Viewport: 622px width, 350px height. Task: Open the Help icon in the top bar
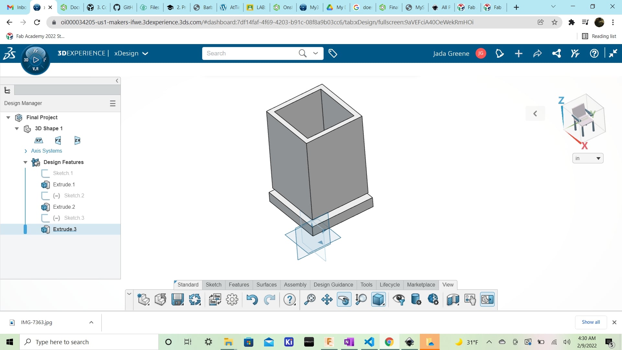pyautogui.click(x=594, y=53)
